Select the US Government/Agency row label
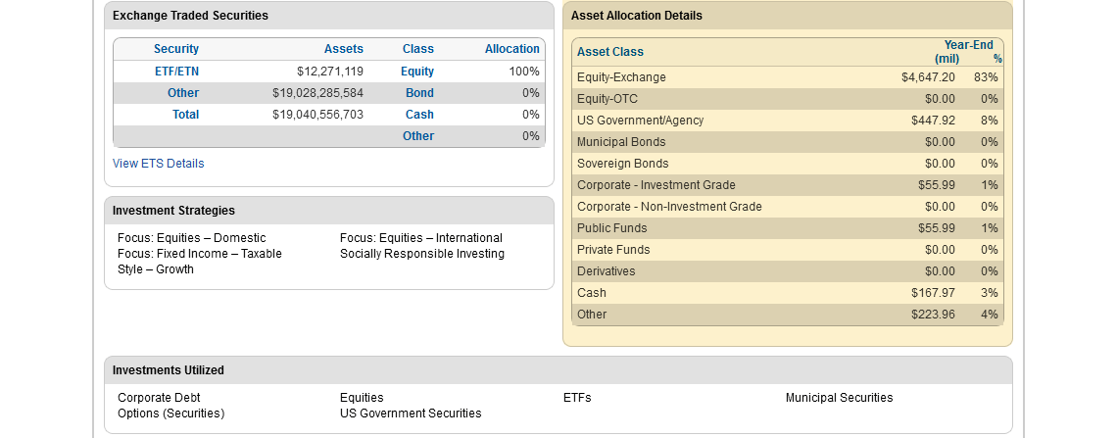 [x=640, y=121]
